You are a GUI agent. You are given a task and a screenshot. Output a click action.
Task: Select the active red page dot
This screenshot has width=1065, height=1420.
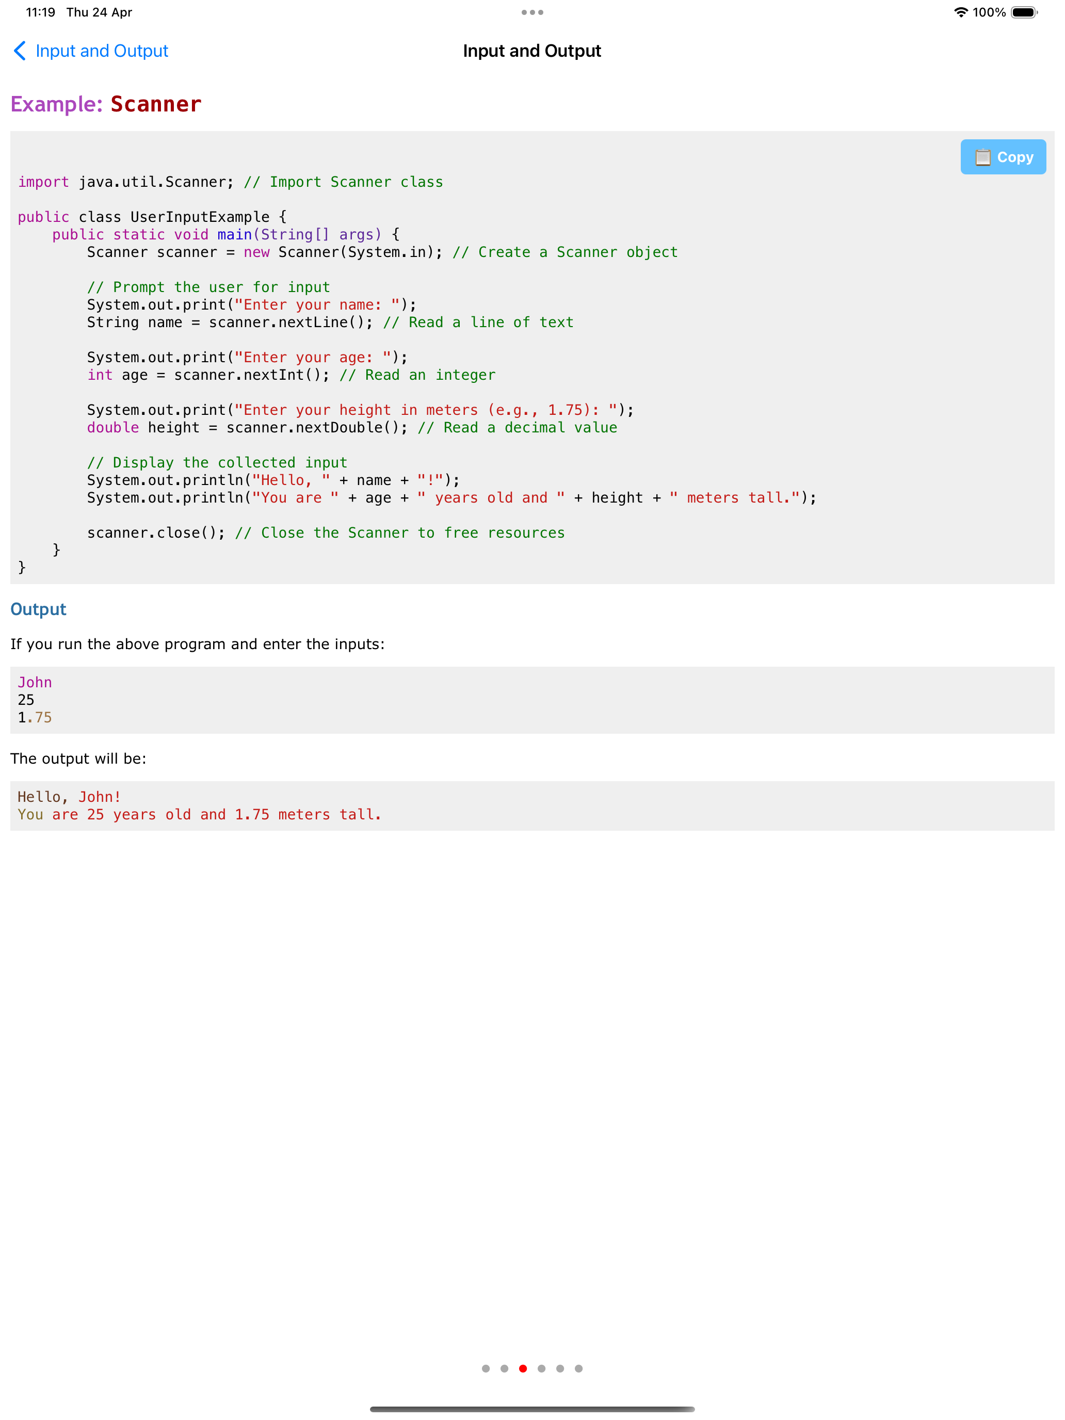[523, 1368]
